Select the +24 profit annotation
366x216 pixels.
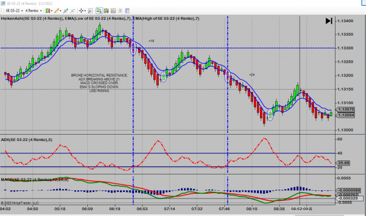(x=252, y=75)
